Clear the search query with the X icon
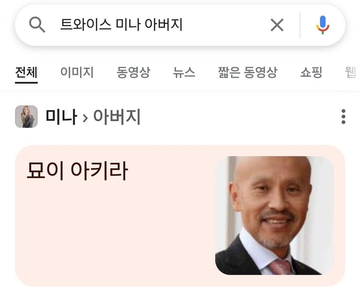Image resolution: width=360 pixels, height=296 pixels. pyautogui.click(x=277, y=25)
